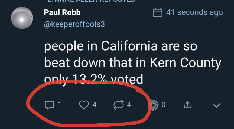Click the like count next to the heart
234x129 pixels.
[95, 105]
